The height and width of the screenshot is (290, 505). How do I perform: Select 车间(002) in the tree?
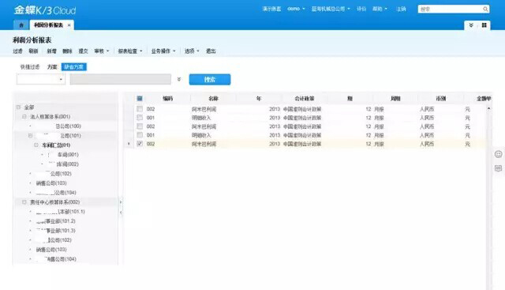pos(67,164)
